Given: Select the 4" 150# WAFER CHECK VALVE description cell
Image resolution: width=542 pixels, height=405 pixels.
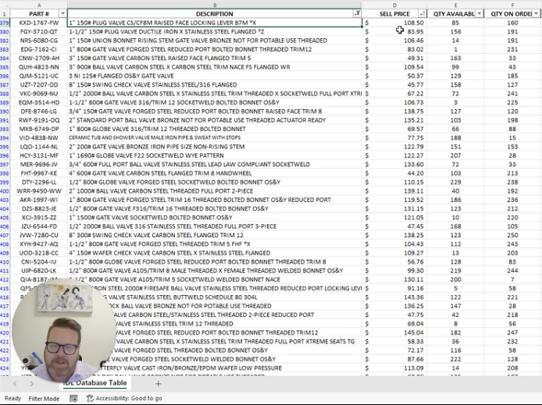Looking at the screenshot, I should point(215,253).
